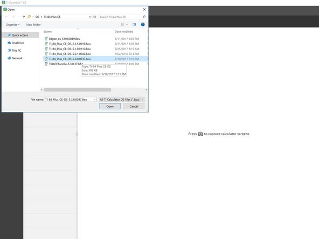
Task: Expand the address bar path dropdown
Action: tap(90, 17)
